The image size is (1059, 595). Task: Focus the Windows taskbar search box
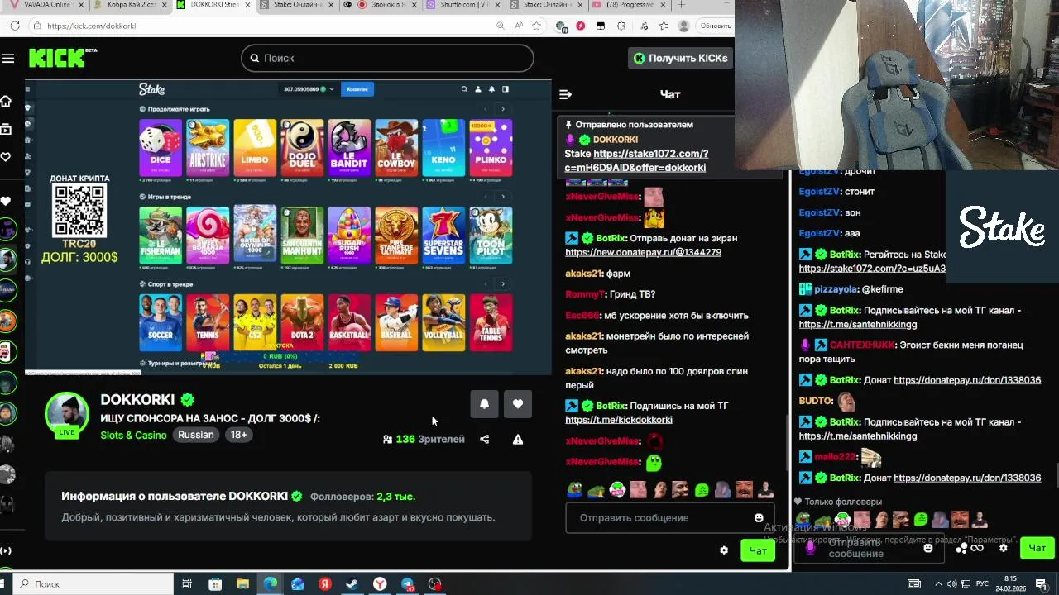[93, 584]
